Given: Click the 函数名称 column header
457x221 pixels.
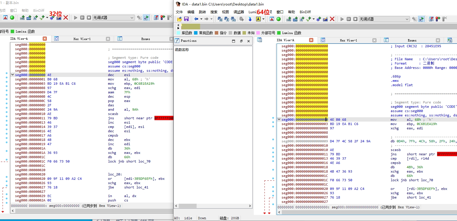Looking at the screenshot, I should (x=182, y=50).
